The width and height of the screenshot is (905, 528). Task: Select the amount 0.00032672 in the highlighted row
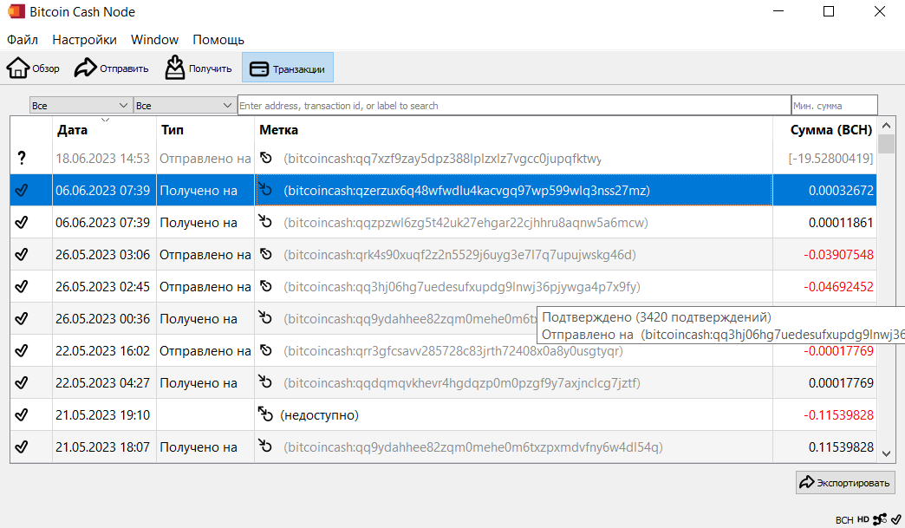[841, 191]
